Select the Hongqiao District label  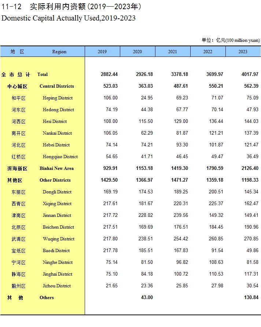pyautogui.click(x=60, y=157)
